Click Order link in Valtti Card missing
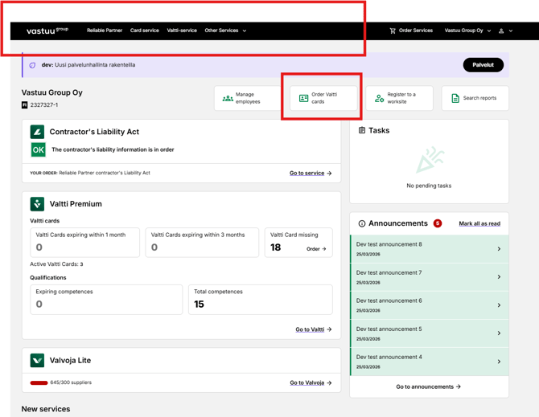This screenshot has width=539, height=417. [x=316, y=249]
